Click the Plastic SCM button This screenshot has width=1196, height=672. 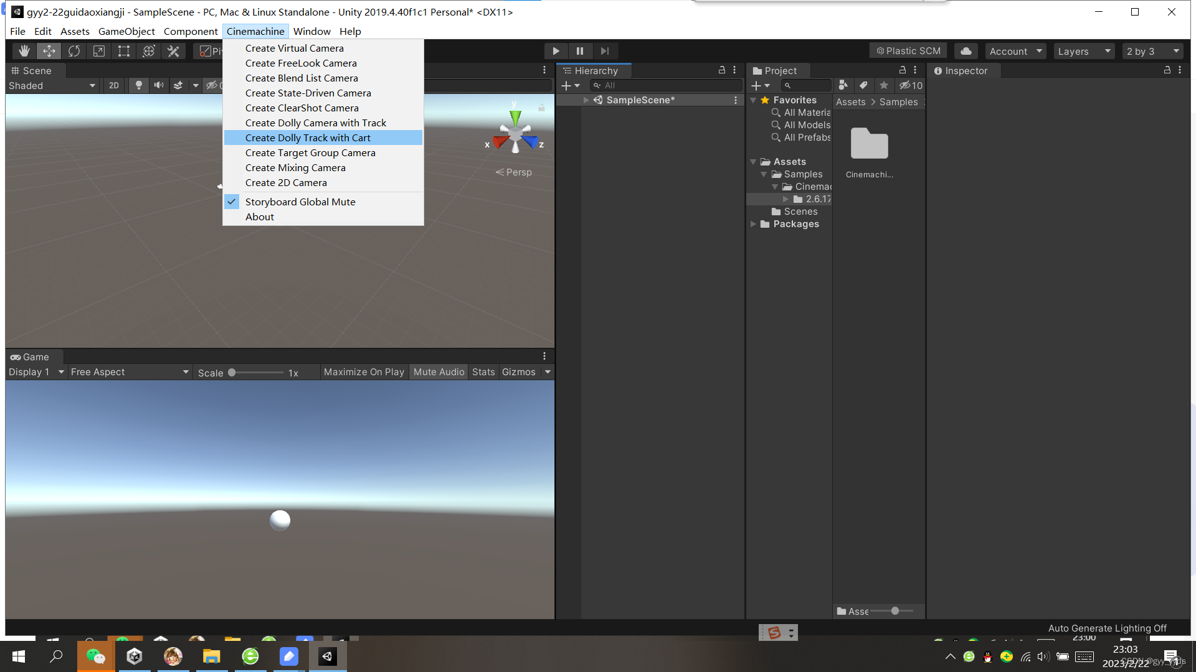pos(908,51)
